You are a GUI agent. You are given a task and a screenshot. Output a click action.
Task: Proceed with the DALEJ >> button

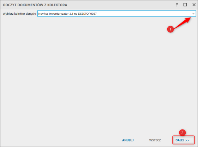(184, 140)
